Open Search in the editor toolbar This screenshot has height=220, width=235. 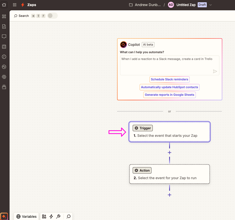pos(21,16)
